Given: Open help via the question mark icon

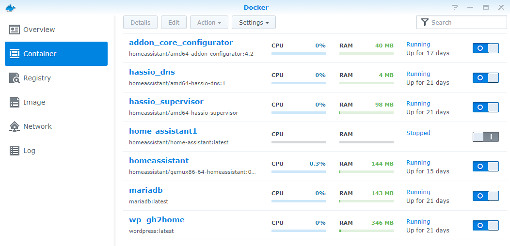Looking at the screenshot, I should pos(455,7).
